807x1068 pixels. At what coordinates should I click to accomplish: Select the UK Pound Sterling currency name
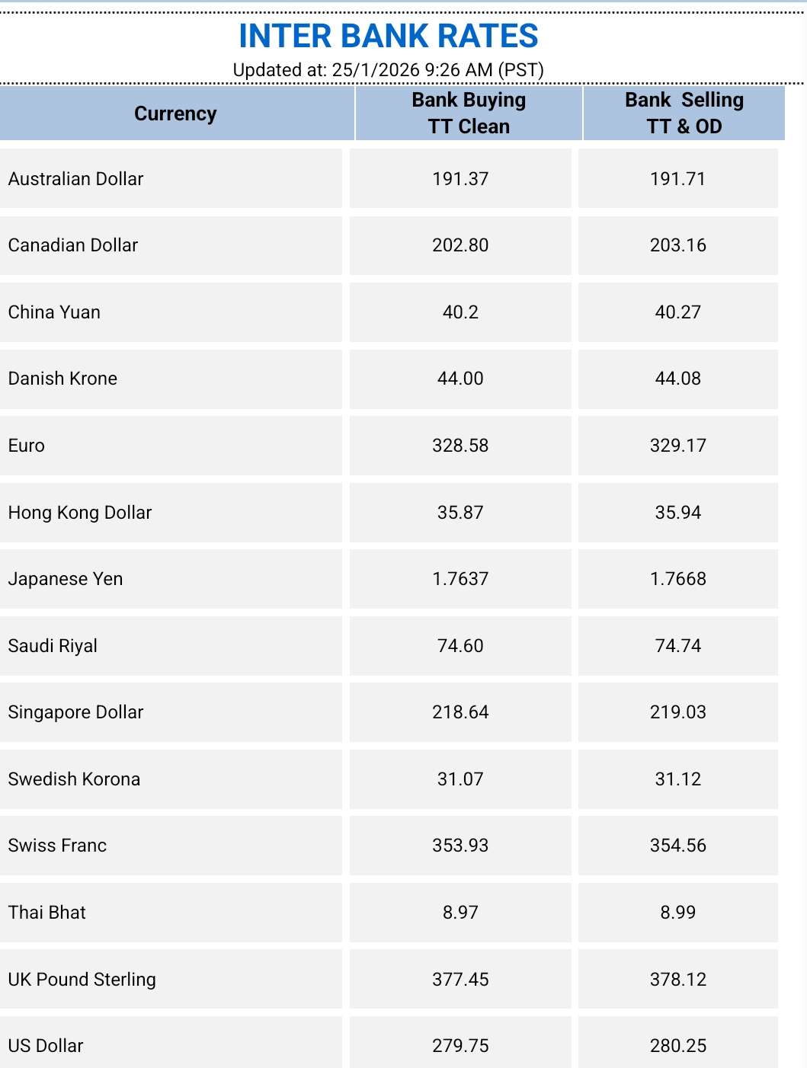click(x=82, y=980)
